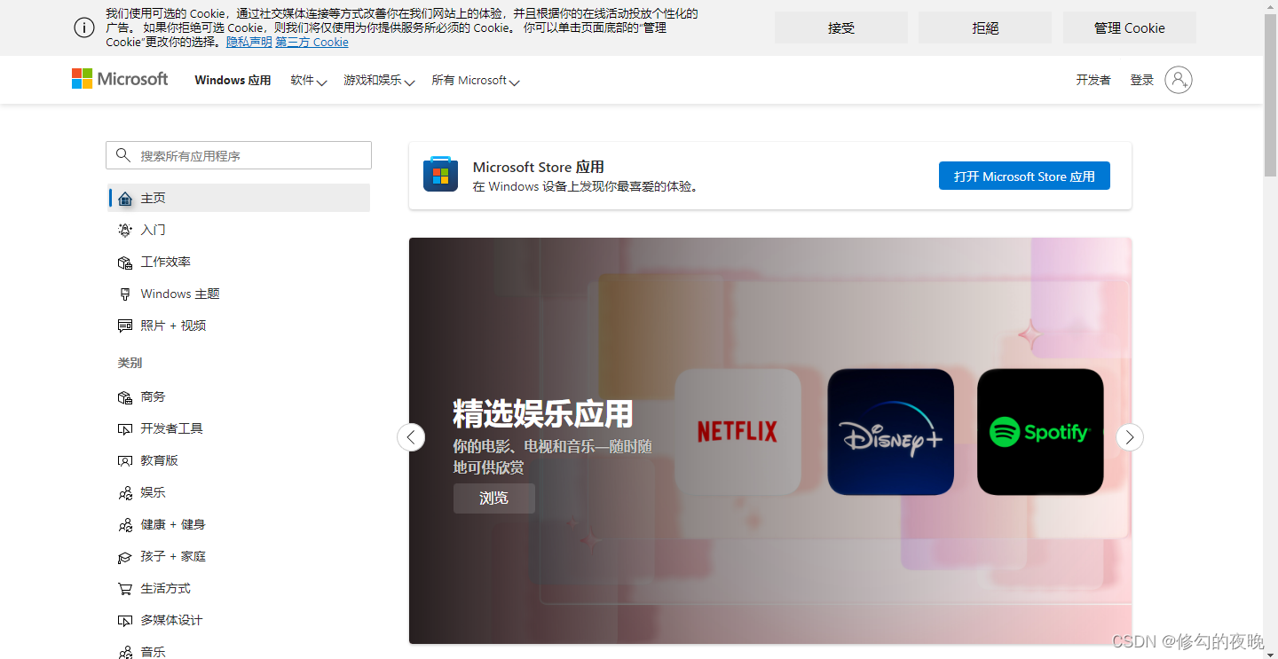Open the 开发者工具 category
This screenshot has height=659, width=1278.
[x=240, y=428]
